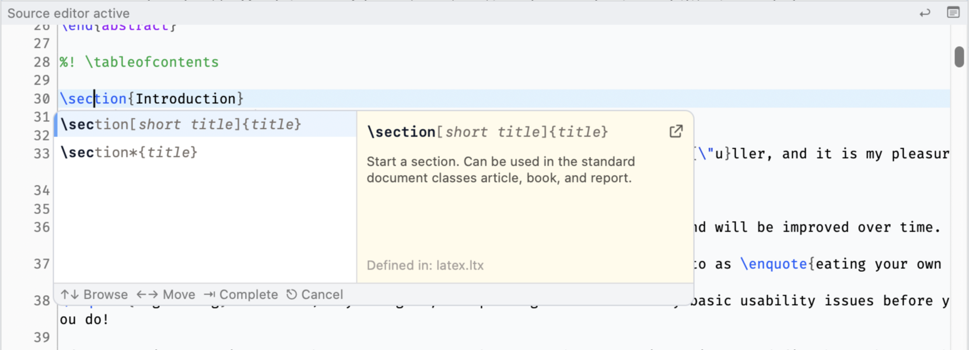Click line number 30 in gutter

[41, 99]
